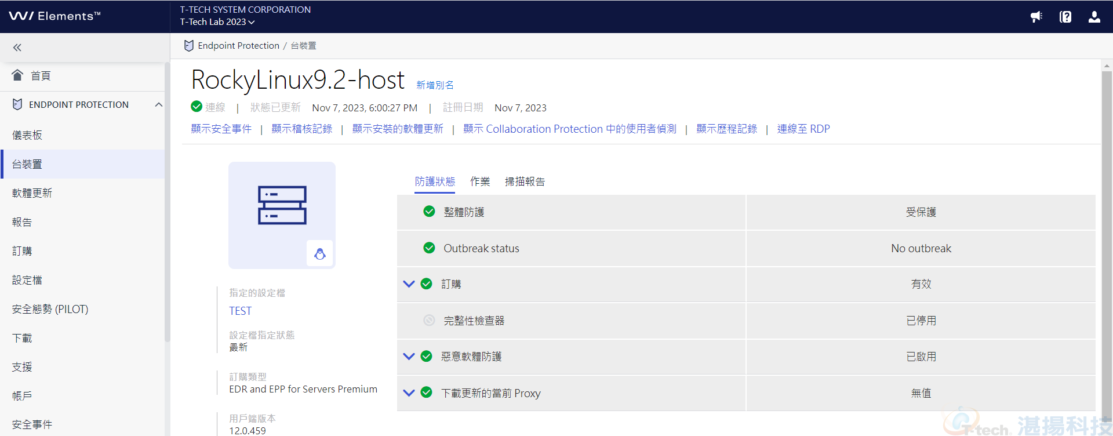Click the disabled 完整性檢查器 status icon

[429, 321]
